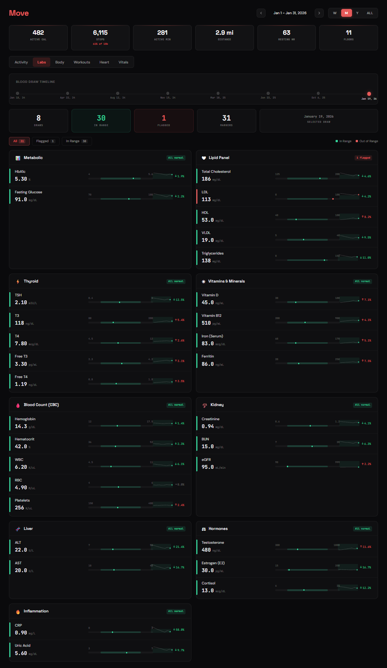Click the Vitamins & Minerals star icon
This screenshot has width=387, height=668.
click(x=203, y=281)
